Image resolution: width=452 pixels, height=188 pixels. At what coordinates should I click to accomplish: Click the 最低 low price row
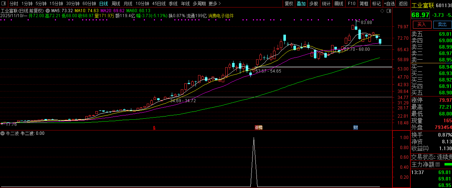[431, 114]
